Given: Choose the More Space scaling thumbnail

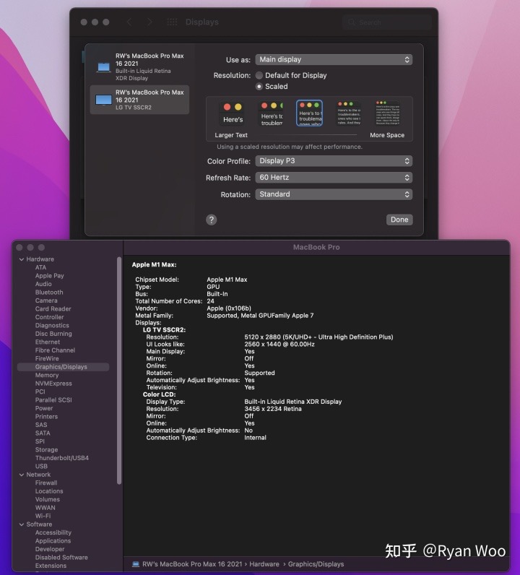Looking at the screenshot, I should [x=387, y=113].
